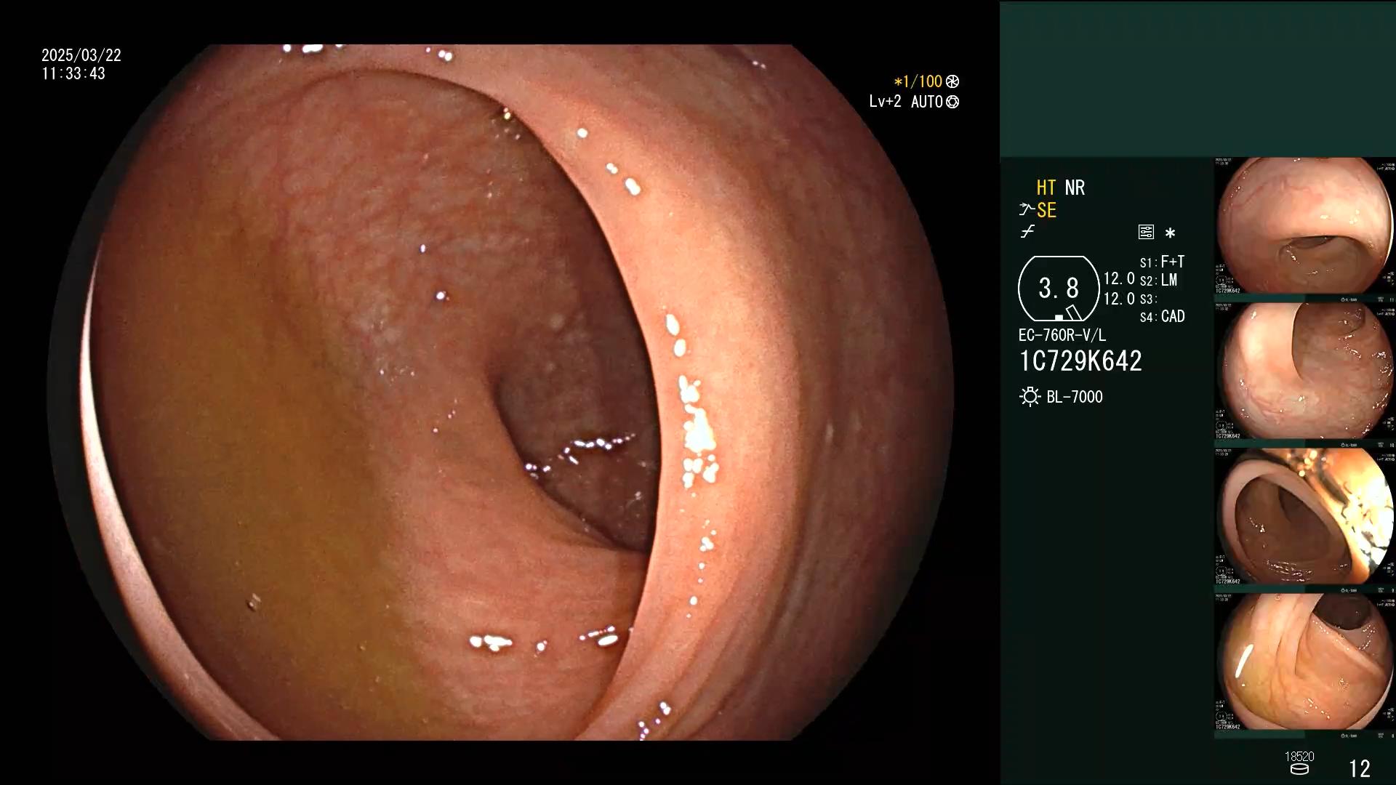Viewport: 1396px width, 785px height.
Task: Select the yellow SE label
Action: [x=1046, y=210]
